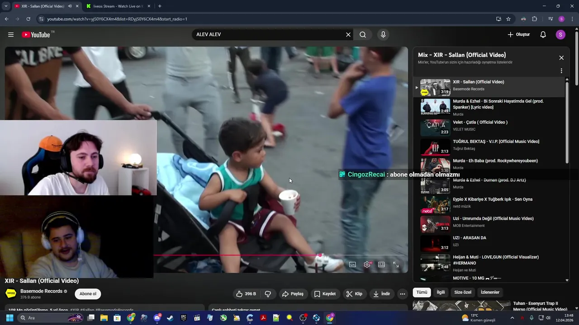The width and height of the screenshot is (579, 325).
Task: Expand the tab search dropdown arrow
Action: [x=6, y=6]
